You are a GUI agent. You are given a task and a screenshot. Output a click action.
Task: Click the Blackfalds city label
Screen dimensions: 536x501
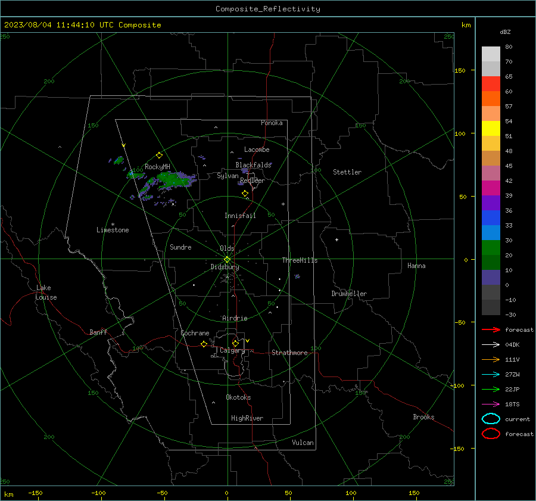click(x=253, y=165)
